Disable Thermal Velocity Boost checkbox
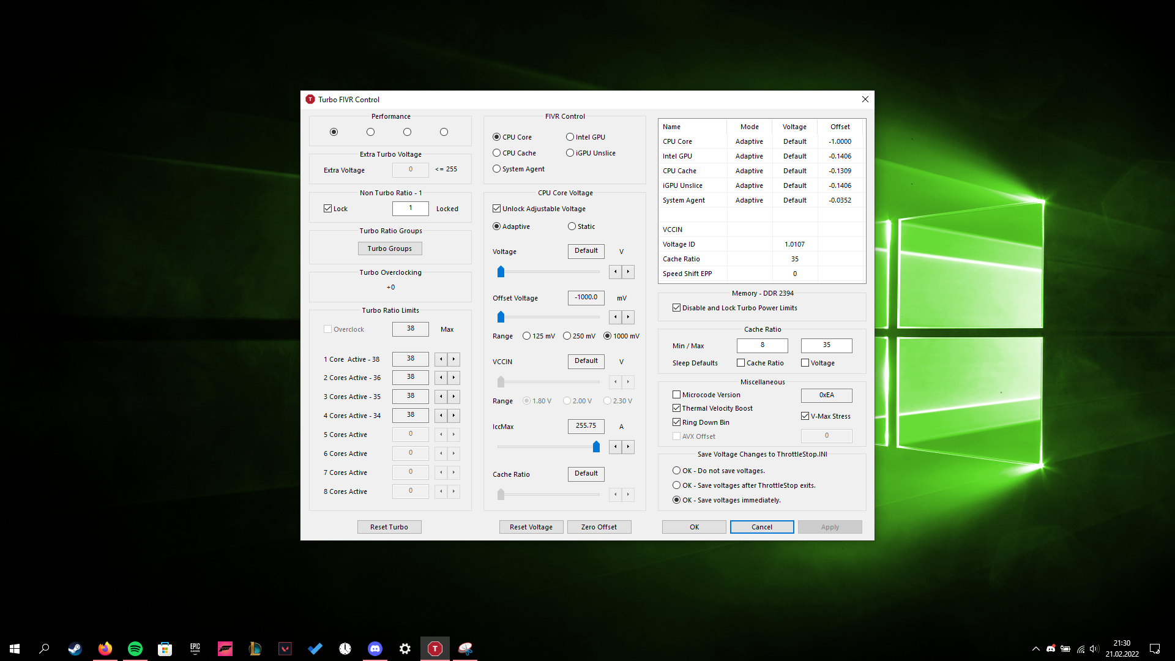1175x661 pixels. coord(676,408)
